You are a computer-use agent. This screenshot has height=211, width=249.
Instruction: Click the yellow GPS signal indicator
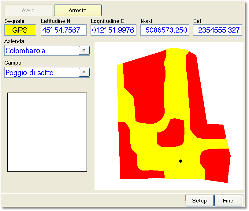pos(20,30)
